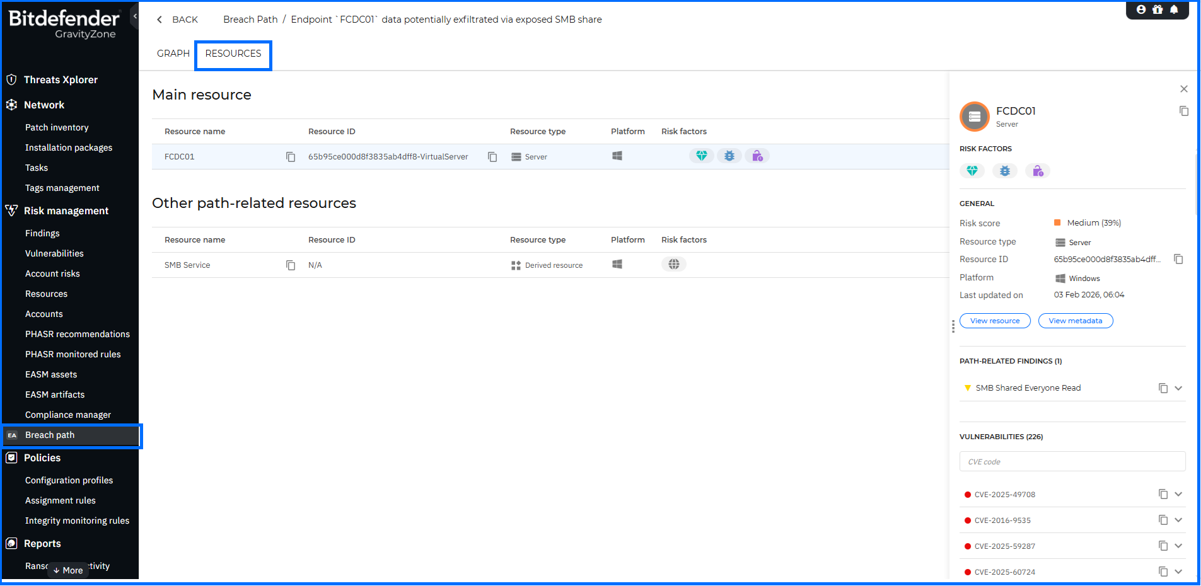Click the CVE code search field

1072,462
